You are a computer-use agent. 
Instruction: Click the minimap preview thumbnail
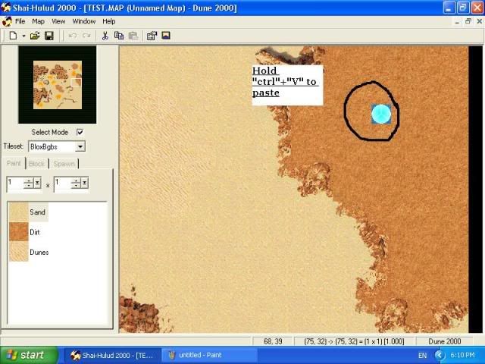click(58, 85)
